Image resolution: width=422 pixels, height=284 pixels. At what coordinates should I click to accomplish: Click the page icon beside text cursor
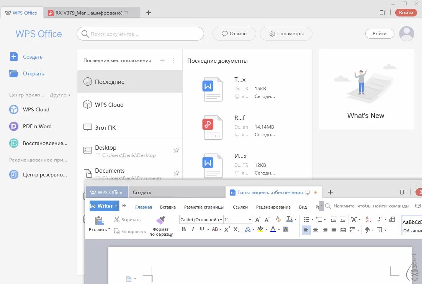point(129,279)
